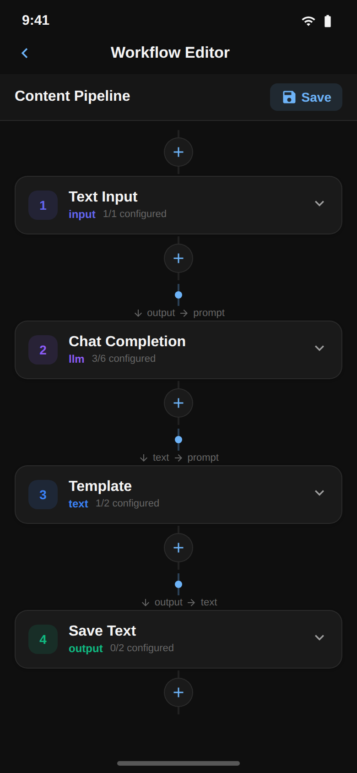Tap the back arrow to exit Workflow Editor
The width and height of the screenshot is (357, 773).
tap(24, 53)
